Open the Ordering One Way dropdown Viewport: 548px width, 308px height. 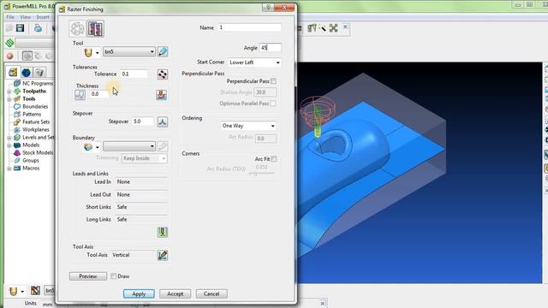click(248, 126)
